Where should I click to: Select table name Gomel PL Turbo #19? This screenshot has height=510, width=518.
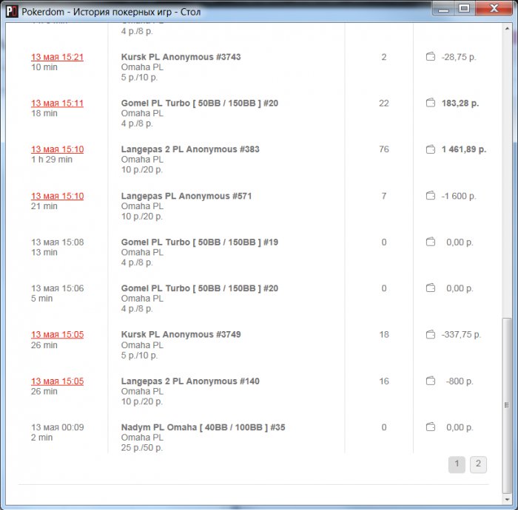point(200,242)
